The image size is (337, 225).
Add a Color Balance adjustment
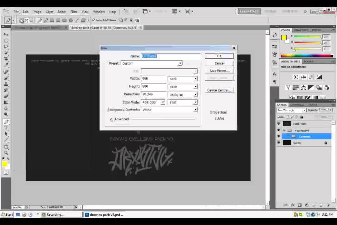(304, 87)
